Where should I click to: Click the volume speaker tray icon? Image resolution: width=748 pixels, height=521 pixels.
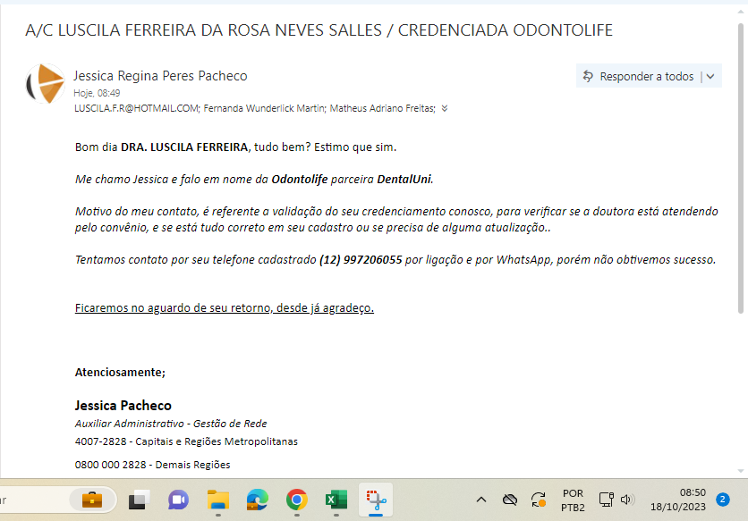coord(627,500)
